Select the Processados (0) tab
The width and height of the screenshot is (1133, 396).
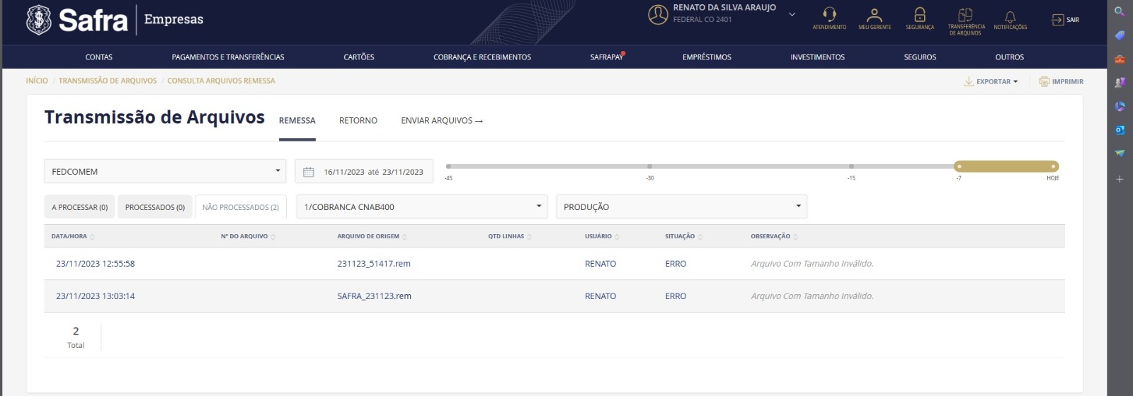click(x=154, y=207)
